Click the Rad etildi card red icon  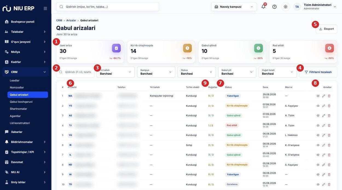tap(329, 48)
